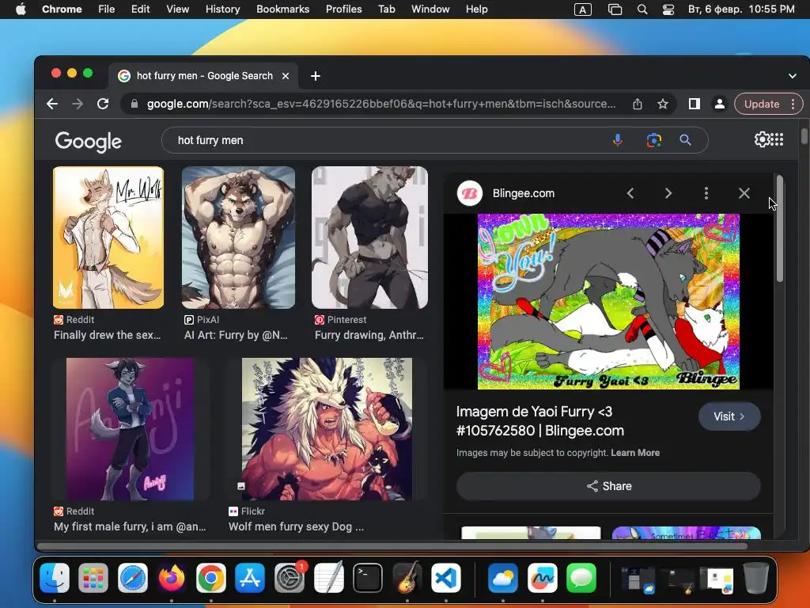
Task: Click the keyboard input source 'A' icon
Action: 583,9
